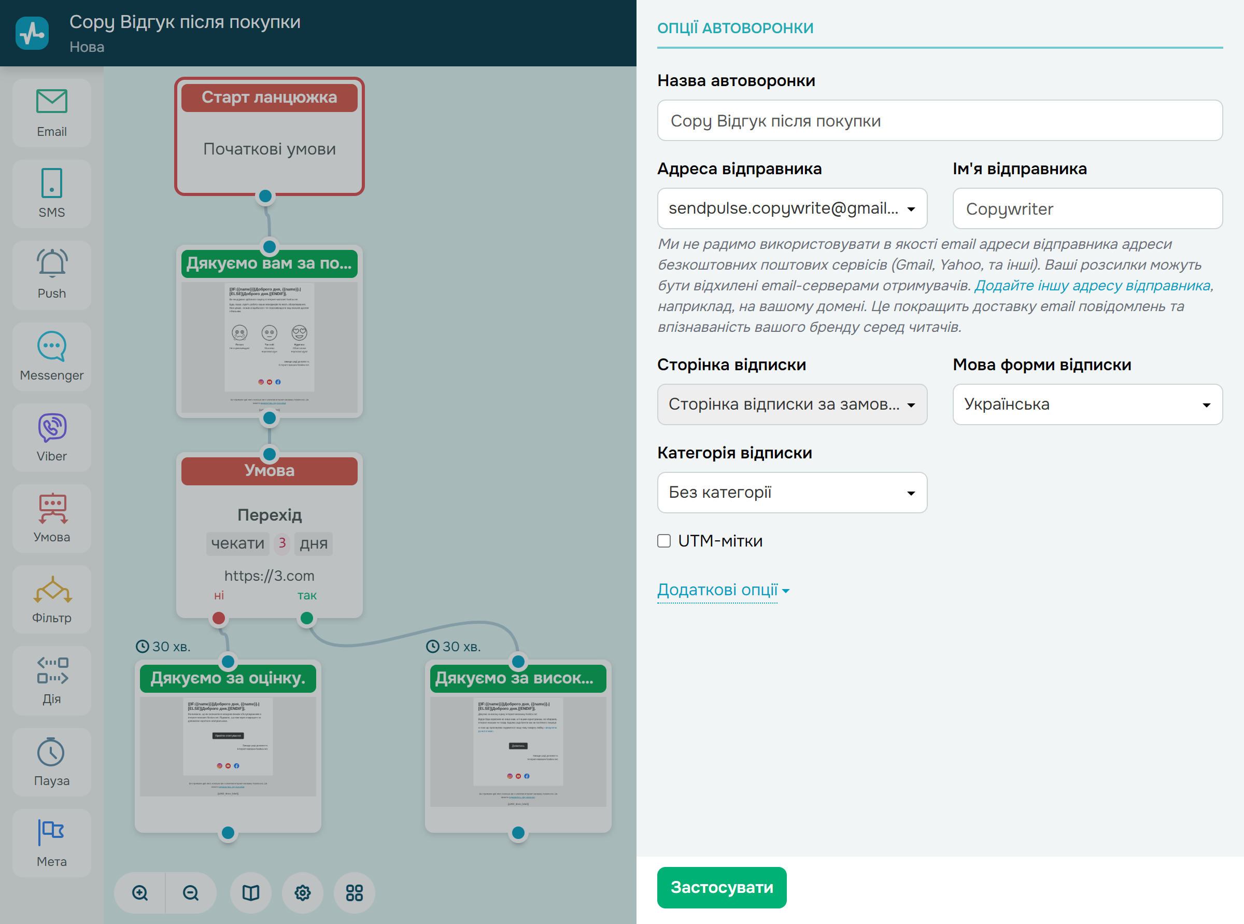Open the Мова форми відписки dropdown
Screen dimensions: 1244x924
(x=1087, y=404)
